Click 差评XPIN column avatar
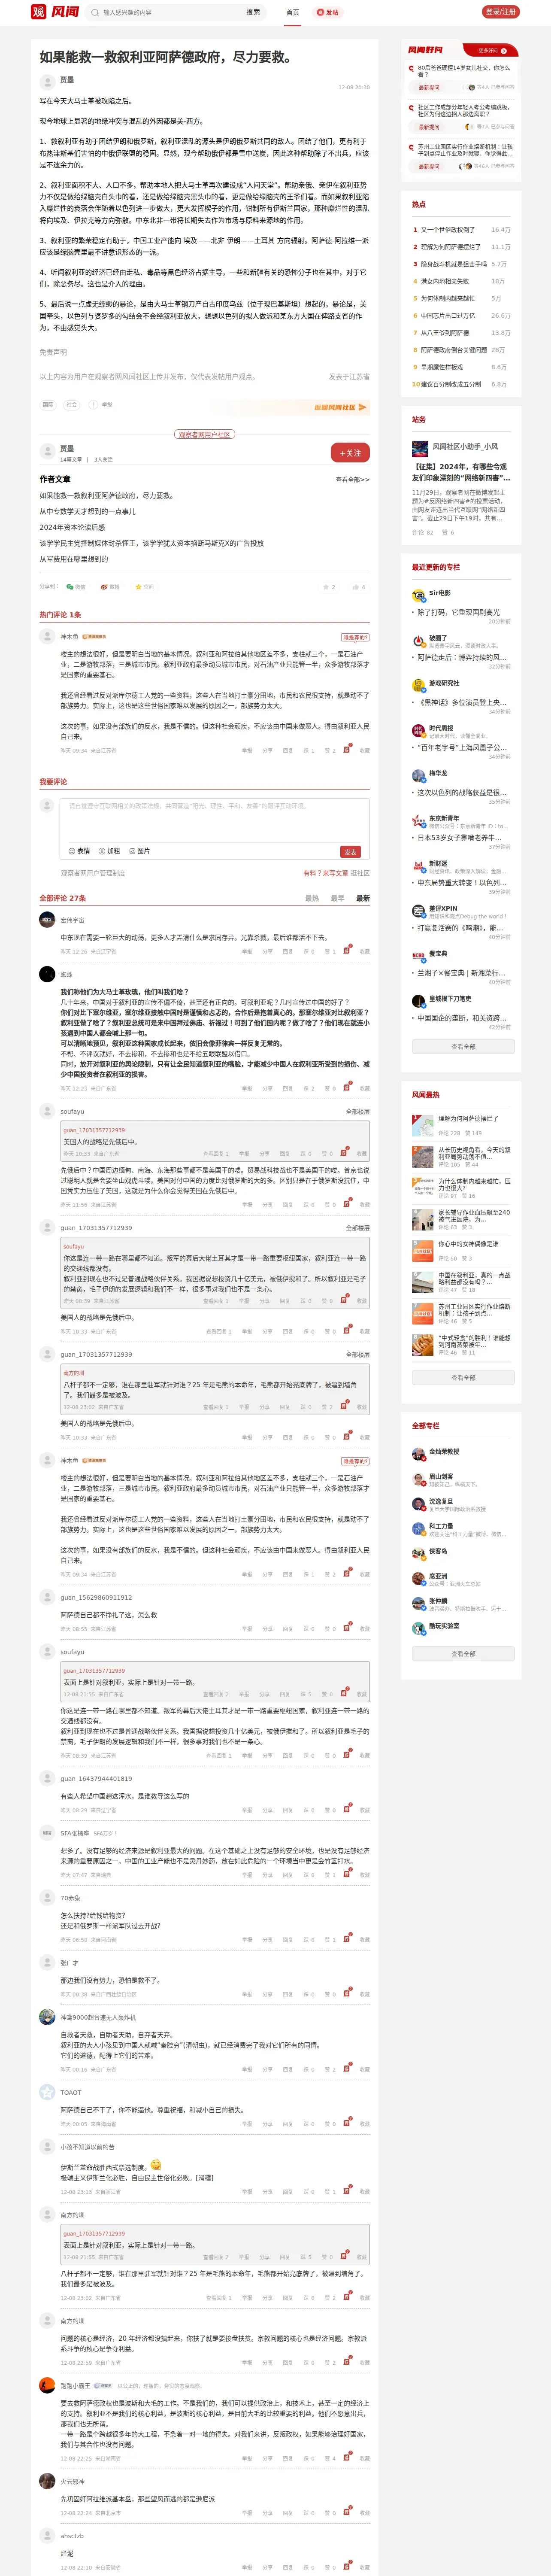 click(419, 911)
